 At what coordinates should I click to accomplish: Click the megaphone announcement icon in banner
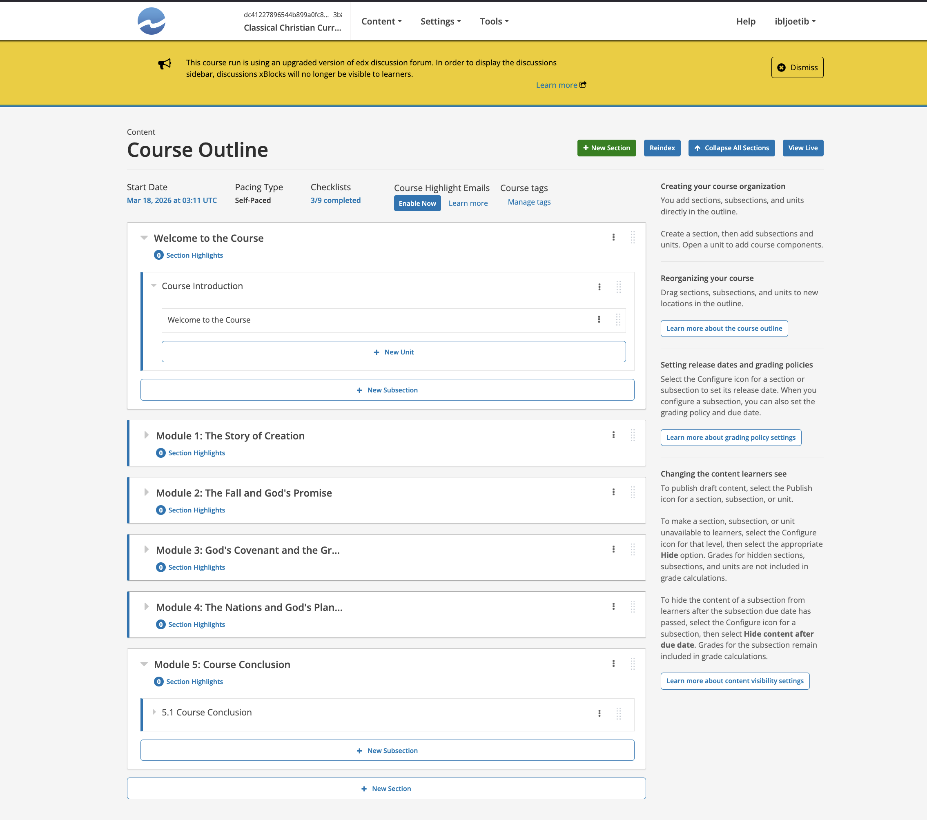tap(165, 64)
